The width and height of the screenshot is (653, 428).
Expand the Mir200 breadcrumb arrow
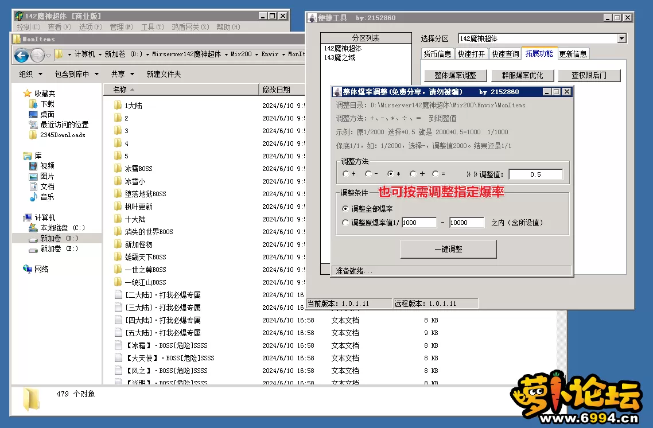(x=256, y=55)
